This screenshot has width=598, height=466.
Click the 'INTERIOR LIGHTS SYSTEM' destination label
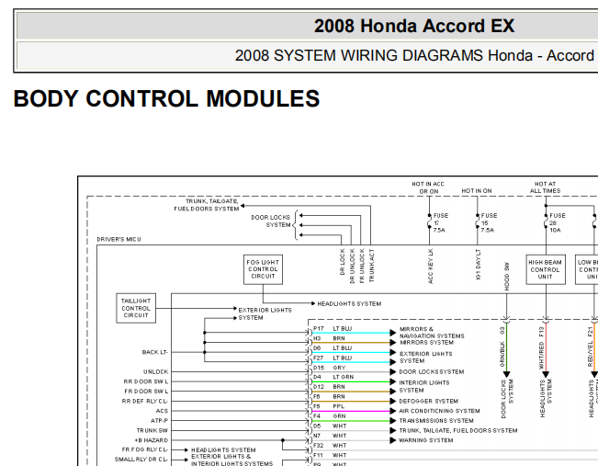[424, 386]
